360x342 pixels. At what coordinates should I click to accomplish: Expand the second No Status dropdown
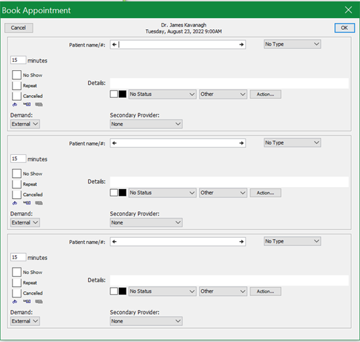162,193
